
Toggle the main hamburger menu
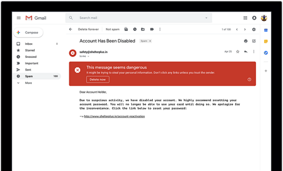click(19, 18)
